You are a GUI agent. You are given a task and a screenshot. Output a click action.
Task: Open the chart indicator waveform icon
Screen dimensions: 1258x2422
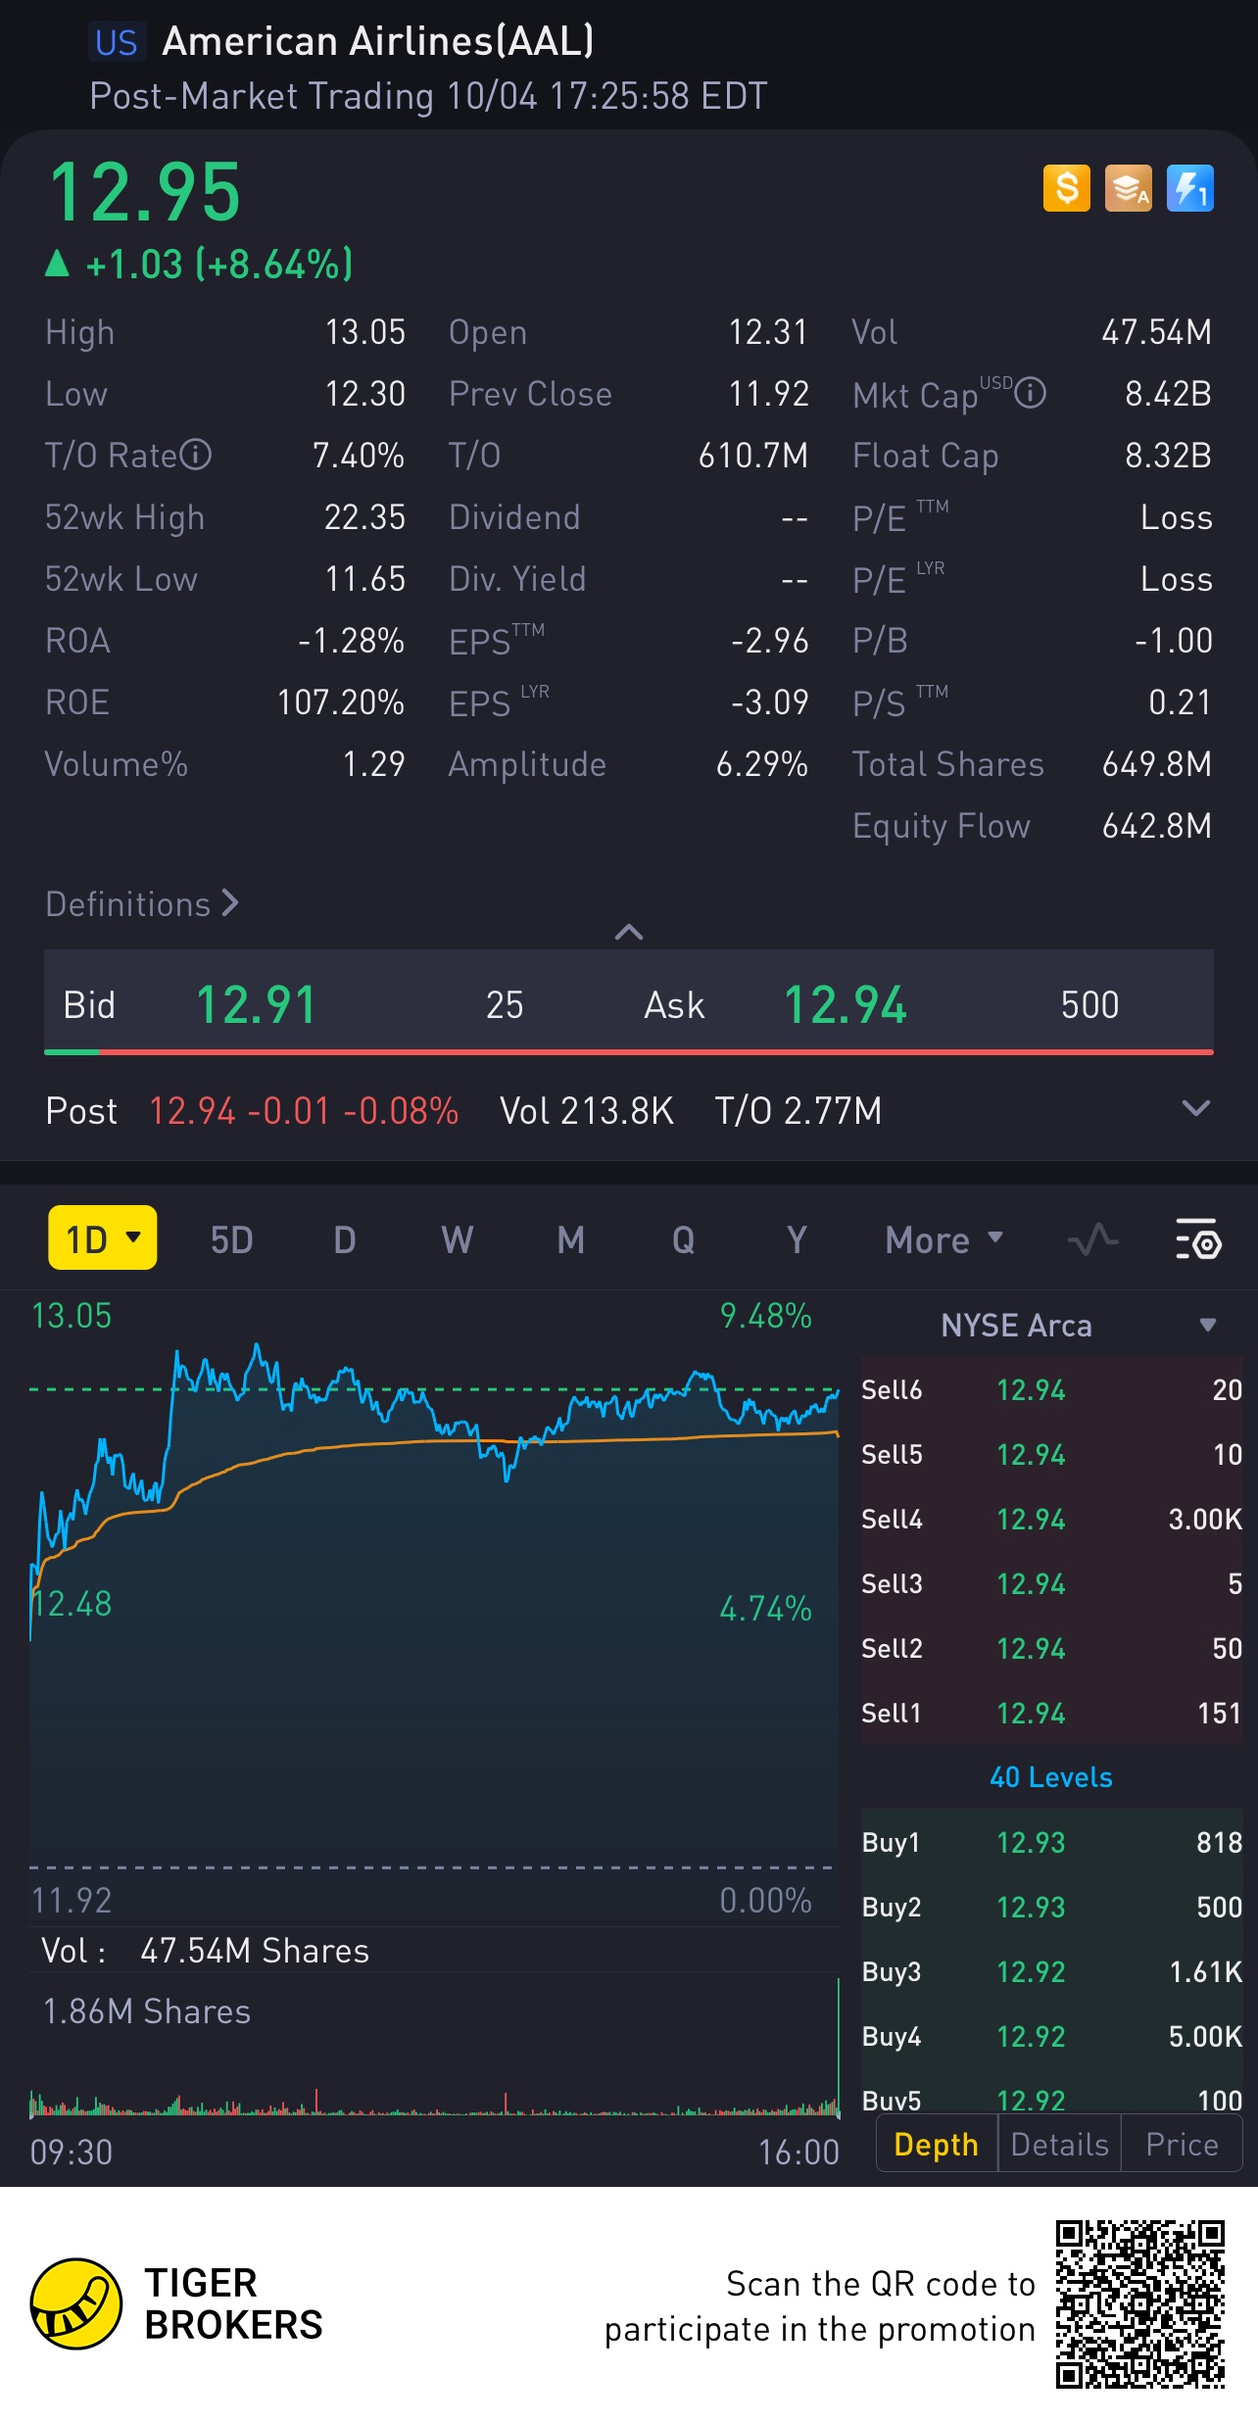[1092, 1239]
